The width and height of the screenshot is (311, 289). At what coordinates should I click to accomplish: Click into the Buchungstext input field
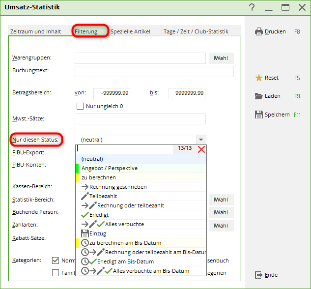(154, 72)
